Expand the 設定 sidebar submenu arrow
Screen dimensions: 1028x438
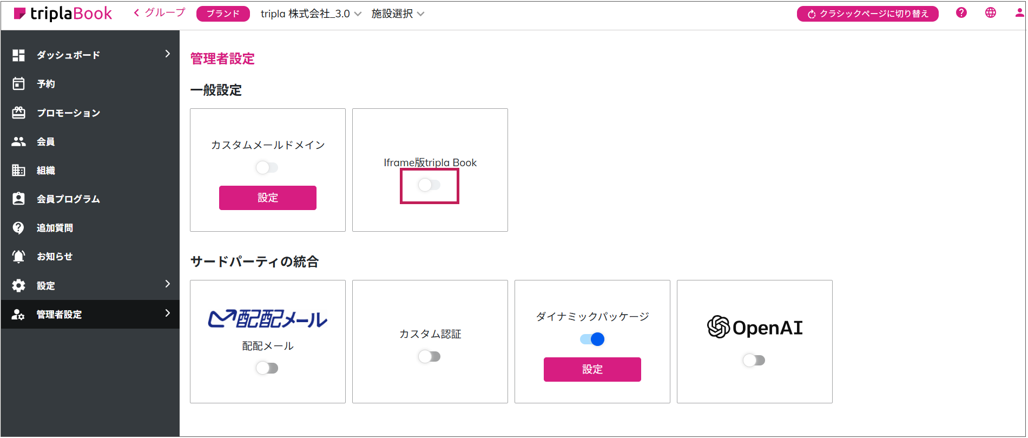[x=167, y=284]
